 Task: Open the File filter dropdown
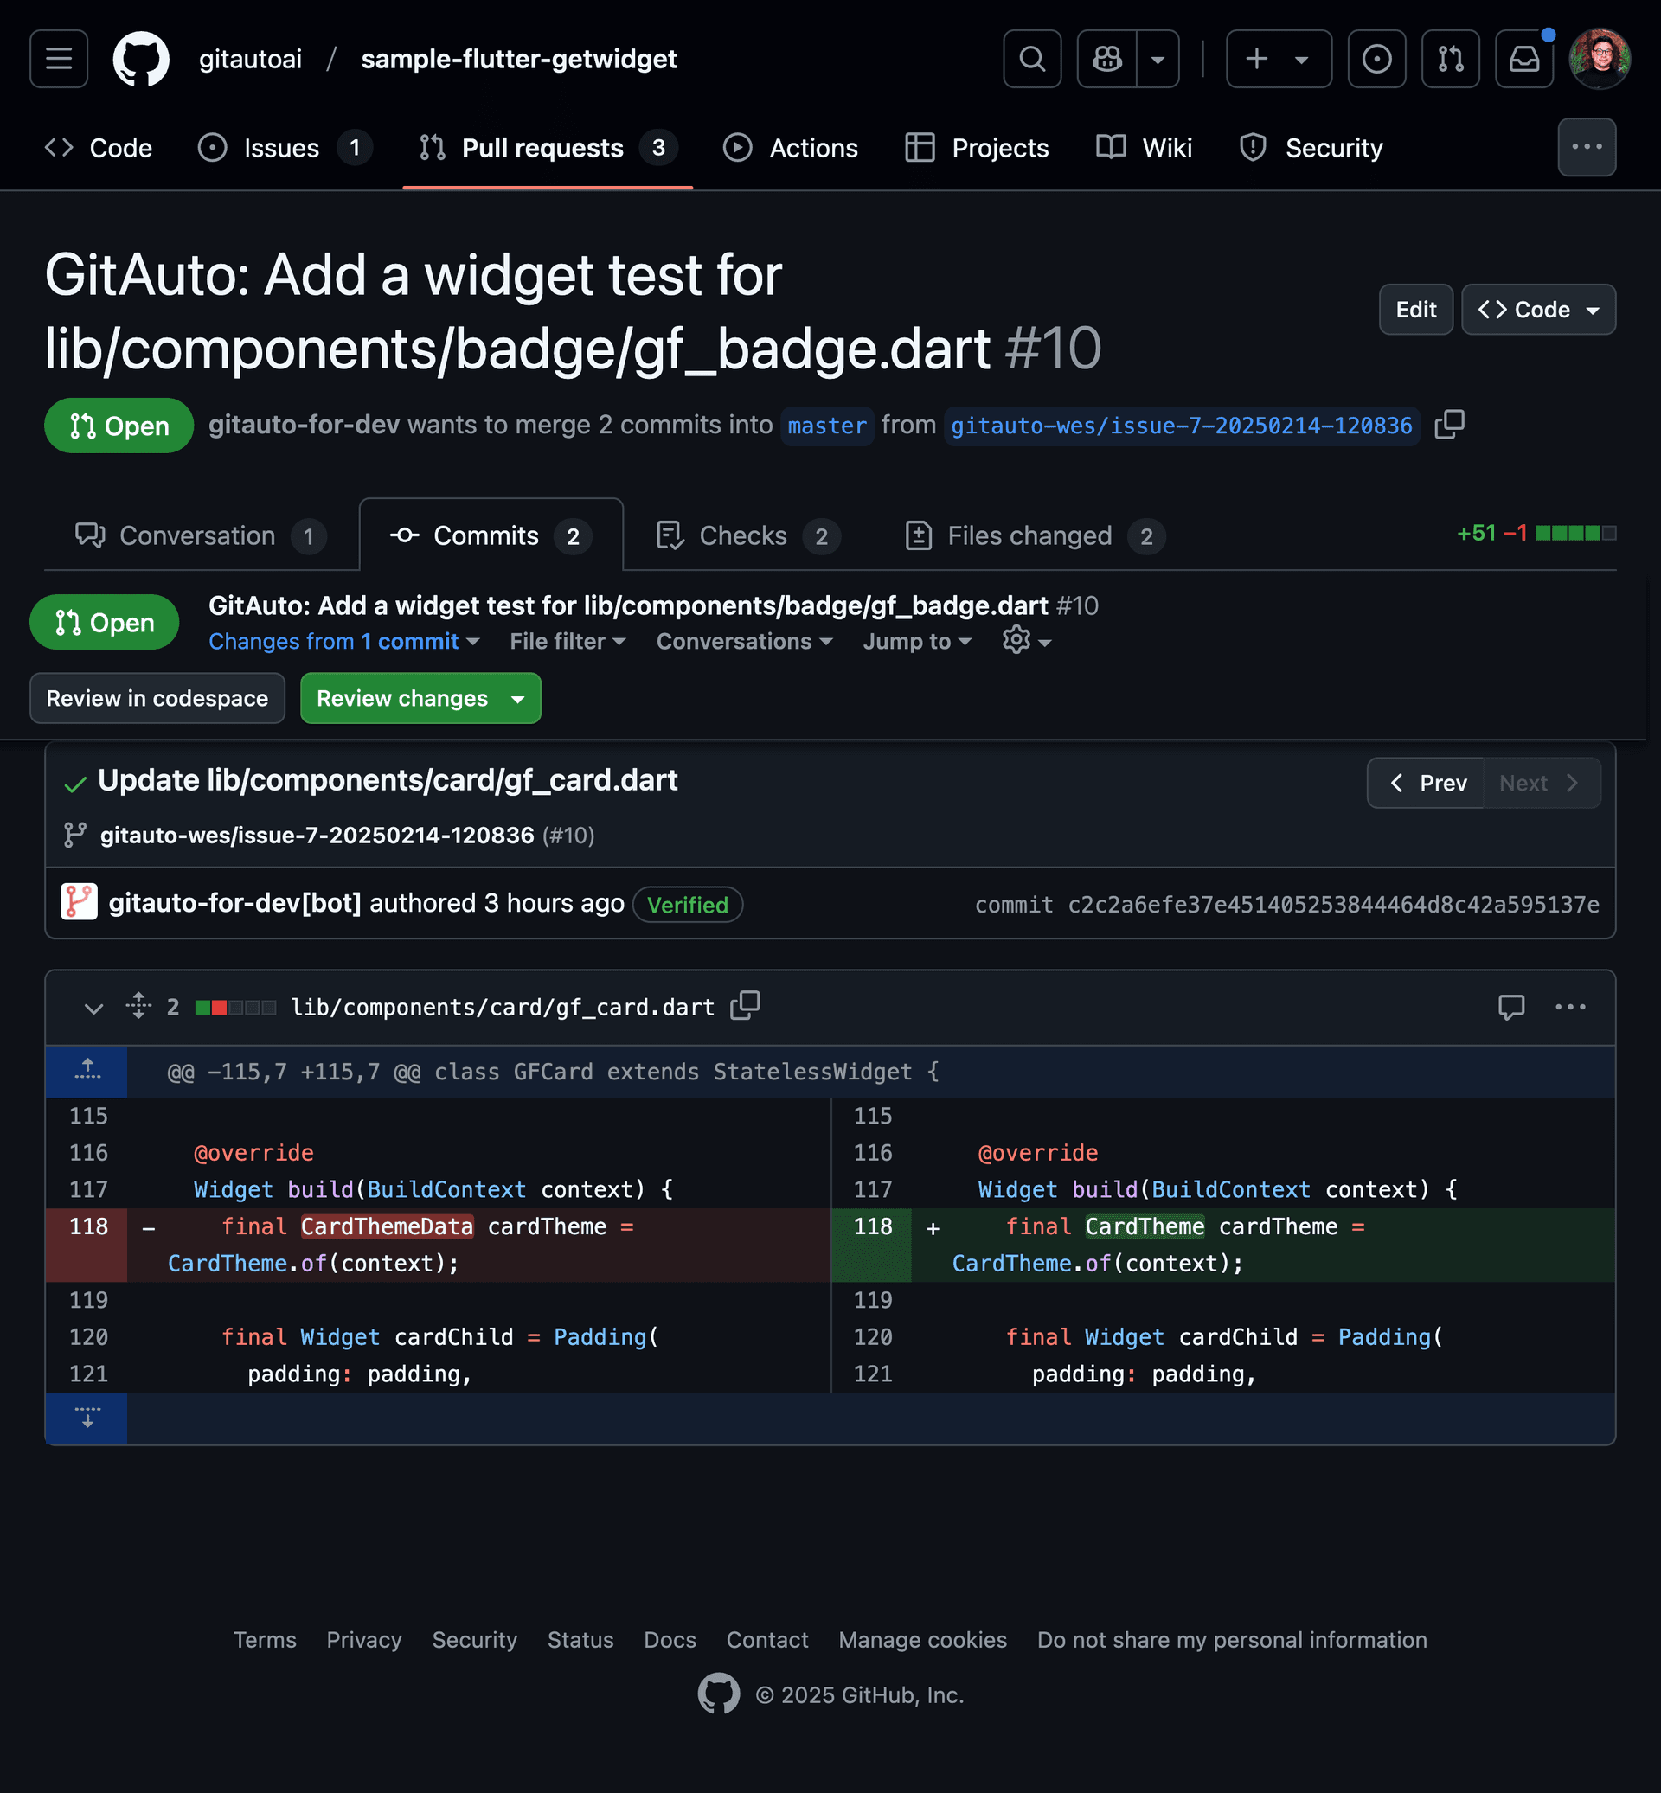coord(568,641)
